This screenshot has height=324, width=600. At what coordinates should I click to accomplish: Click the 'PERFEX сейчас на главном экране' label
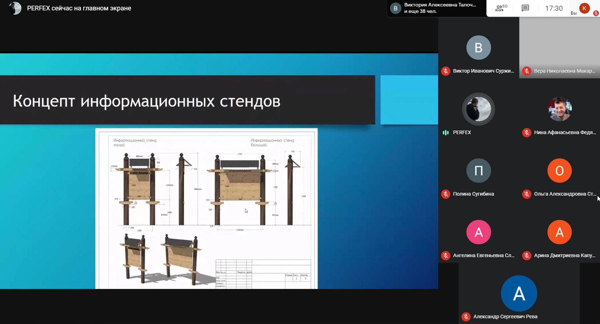[x=79, y=8]
